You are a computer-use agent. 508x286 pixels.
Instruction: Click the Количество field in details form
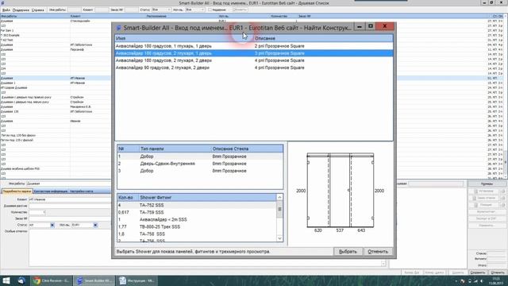(37, 212)
